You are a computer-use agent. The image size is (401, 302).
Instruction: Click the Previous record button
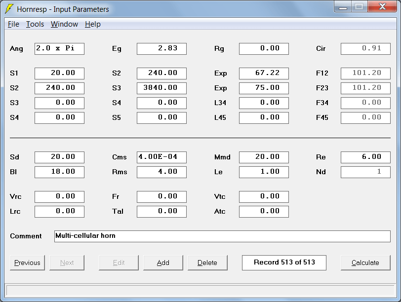pos(27,263)
